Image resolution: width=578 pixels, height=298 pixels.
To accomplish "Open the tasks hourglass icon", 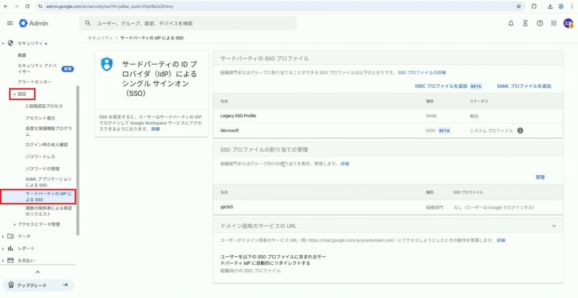I will [x=525, y=23].
